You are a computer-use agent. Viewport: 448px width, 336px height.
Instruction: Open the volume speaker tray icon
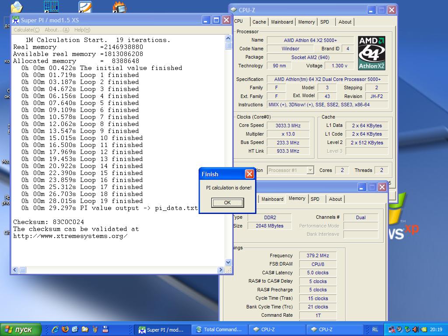click(x=415, y=330)
